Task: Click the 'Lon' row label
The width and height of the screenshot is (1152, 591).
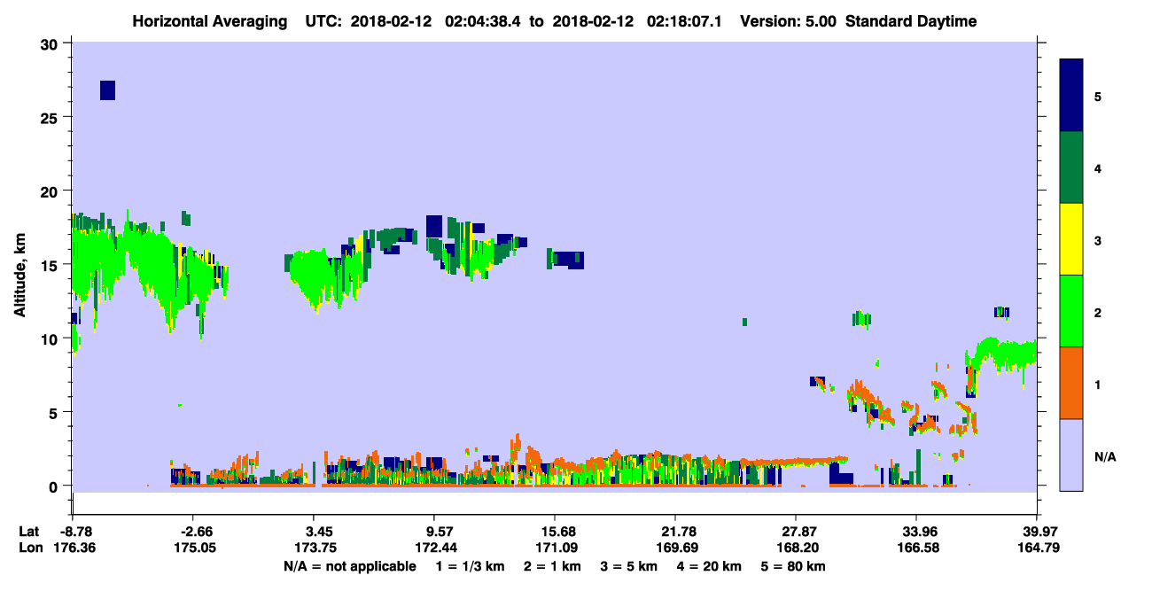Action: [x=30, y=548]
